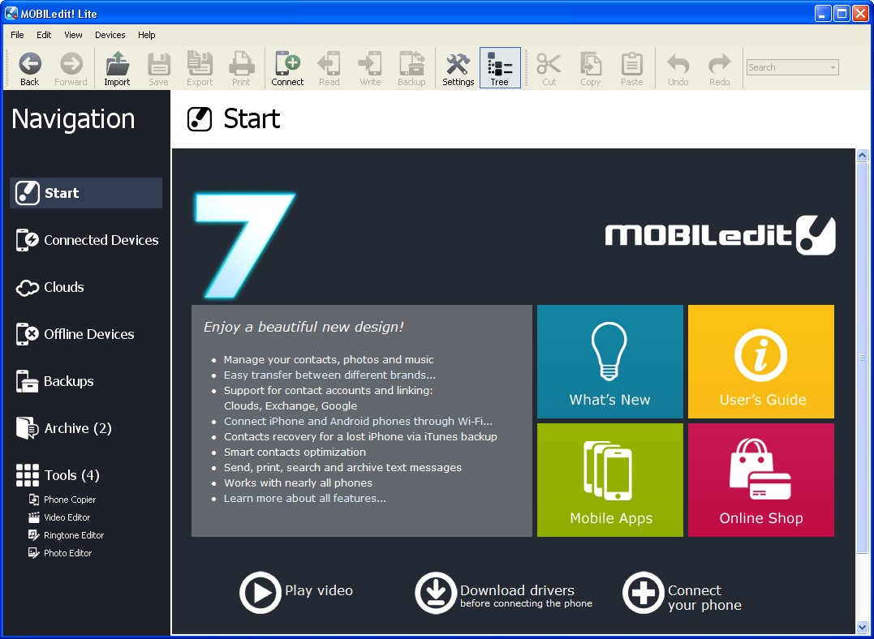This screenshot has width=874, height=639.
Task: Maximize the MOBILedit window
Action: point(842,13)
